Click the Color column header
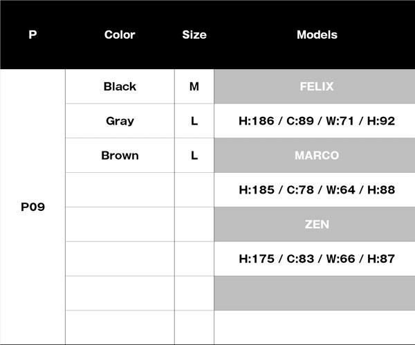This screenshot has width=415, height=345. point(120,35)
